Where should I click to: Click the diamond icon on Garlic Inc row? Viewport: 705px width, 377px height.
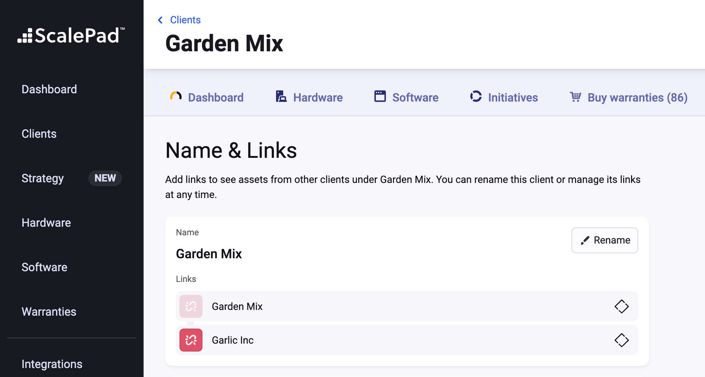point(622,340)
